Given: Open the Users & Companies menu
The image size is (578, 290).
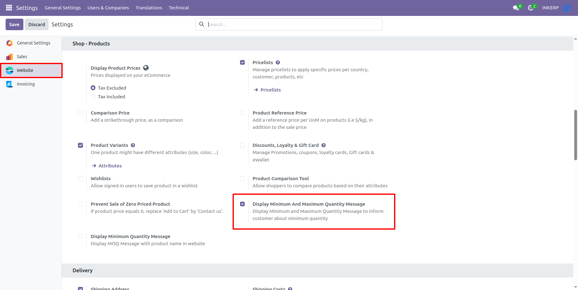Looking at the screenshot, I should pyautogui.click(x=108, y=7).
